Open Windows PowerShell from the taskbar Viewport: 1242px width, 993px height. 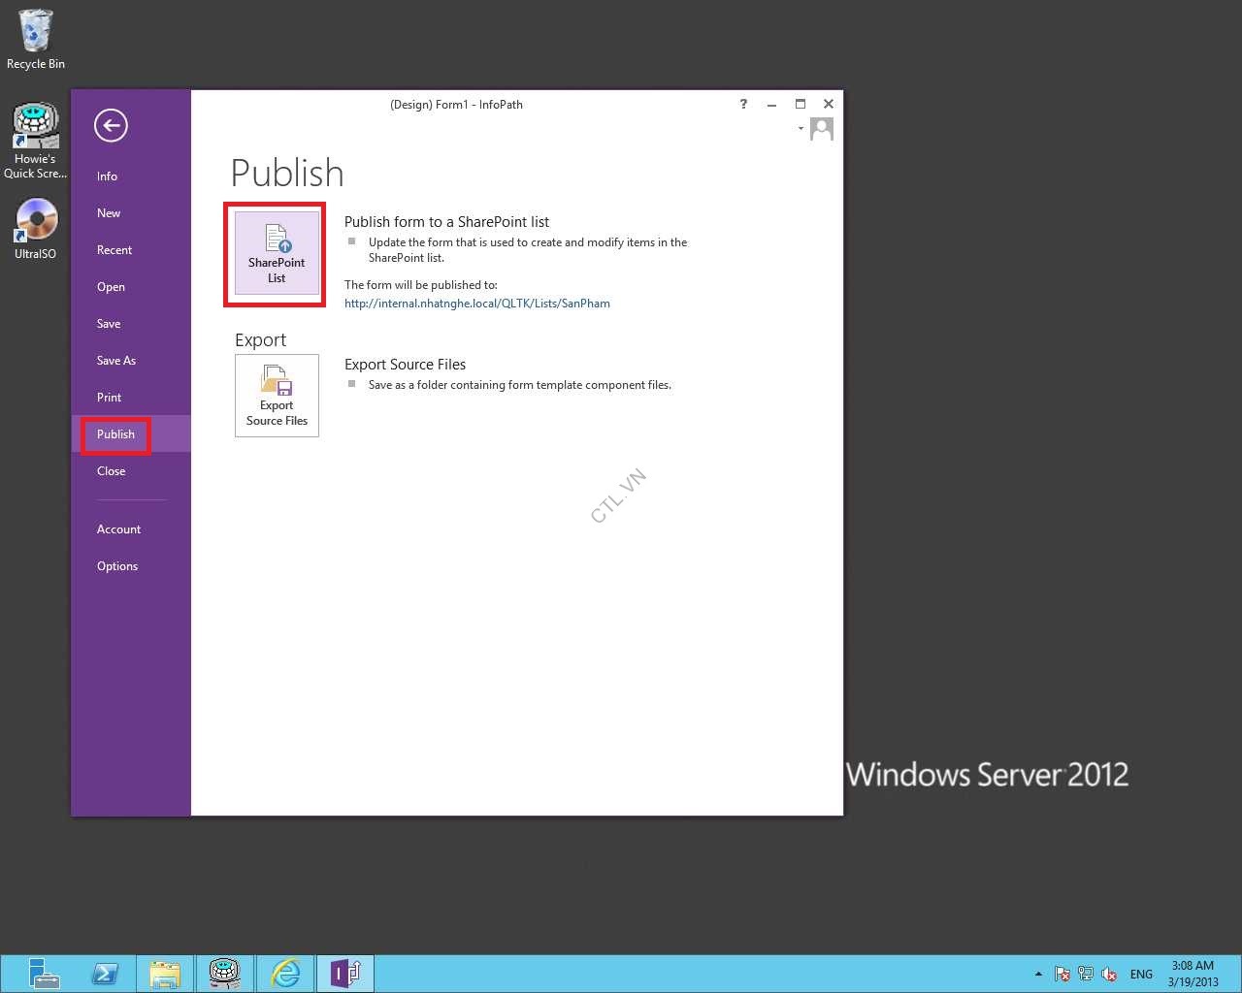105,973
